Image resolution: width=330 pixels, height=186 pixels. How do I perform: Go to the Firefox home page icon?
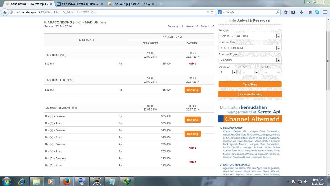coord(310,12)
